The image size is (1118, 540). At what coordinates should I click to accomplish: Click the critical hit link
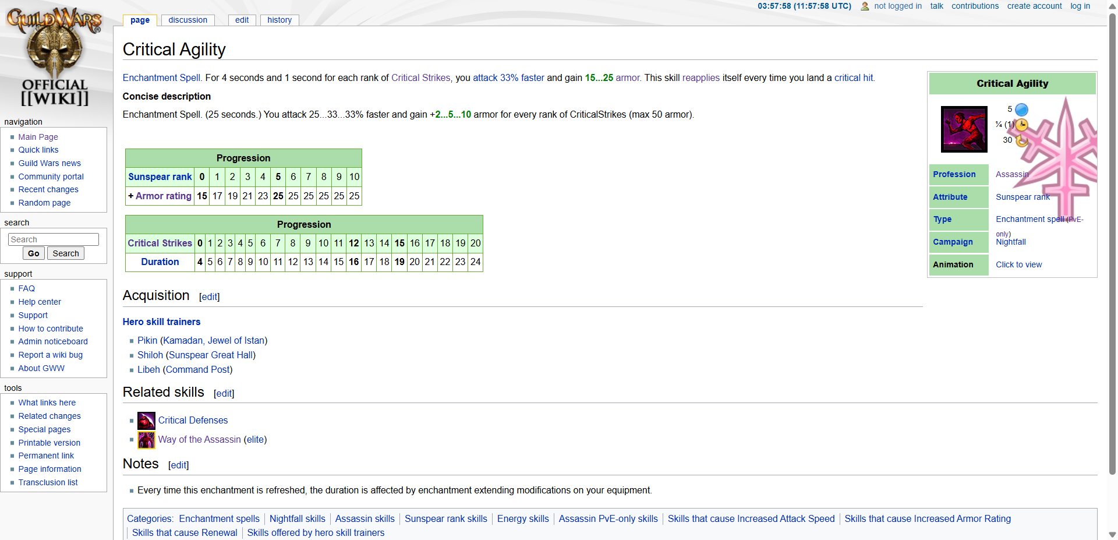[x=854, y=77]
